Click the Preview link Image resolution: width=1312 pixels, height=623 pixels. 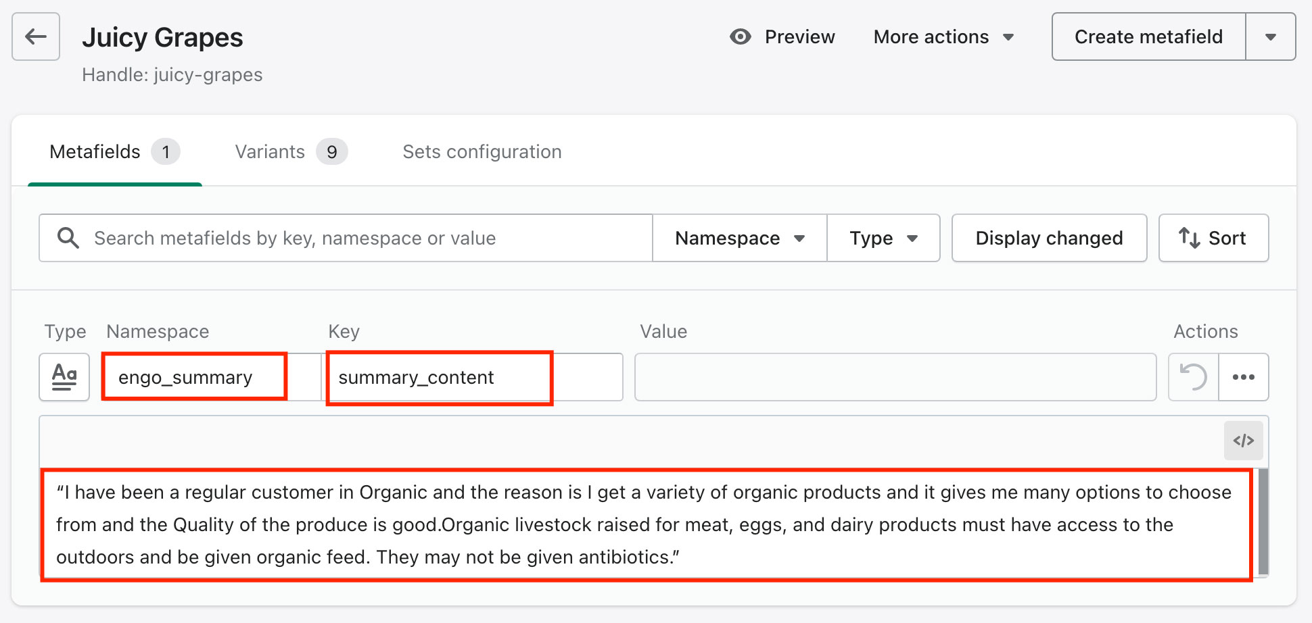[799, 36]
